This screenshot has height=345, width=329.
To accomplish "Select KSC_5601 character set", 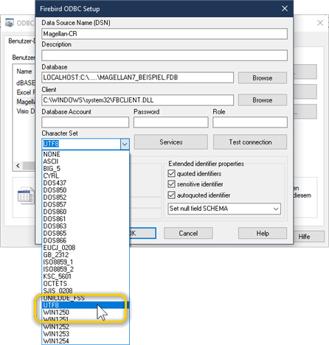I will click(86, 276).
